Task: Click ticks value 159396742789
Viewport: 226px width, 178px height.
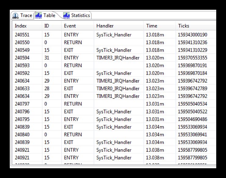Action: pyautogui.click(x=192, y=88)
